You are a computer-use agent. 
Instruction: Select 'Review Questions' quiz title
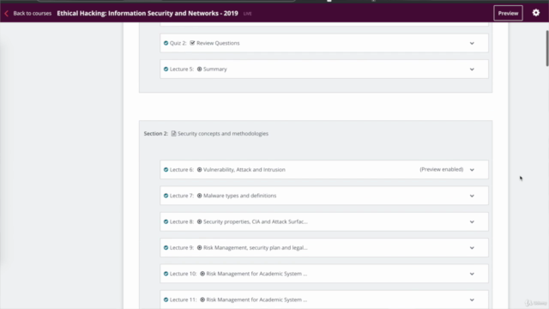tap(218, 43)
